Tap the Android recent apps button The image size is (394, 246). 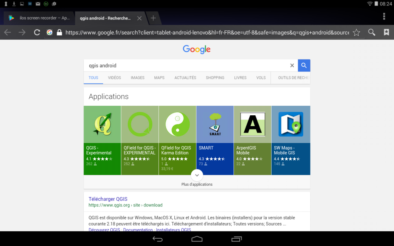pyautogui.click(x=237, y=239)
